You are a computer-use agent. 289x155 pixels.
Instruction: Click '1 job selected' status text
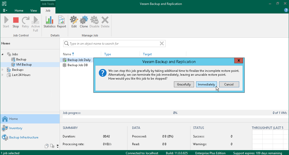pos(10,153)
